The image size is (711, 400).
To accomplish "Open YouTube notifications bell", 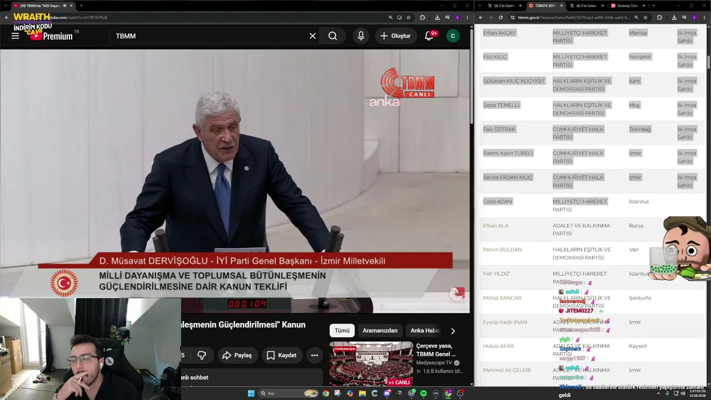I will (x=429, y=36).
